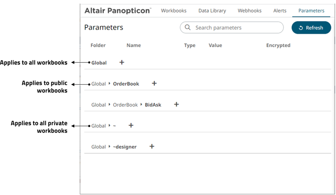Open the Workbooks tab
The width and height of the screenshot is (336, 195).
pos(173,10)
